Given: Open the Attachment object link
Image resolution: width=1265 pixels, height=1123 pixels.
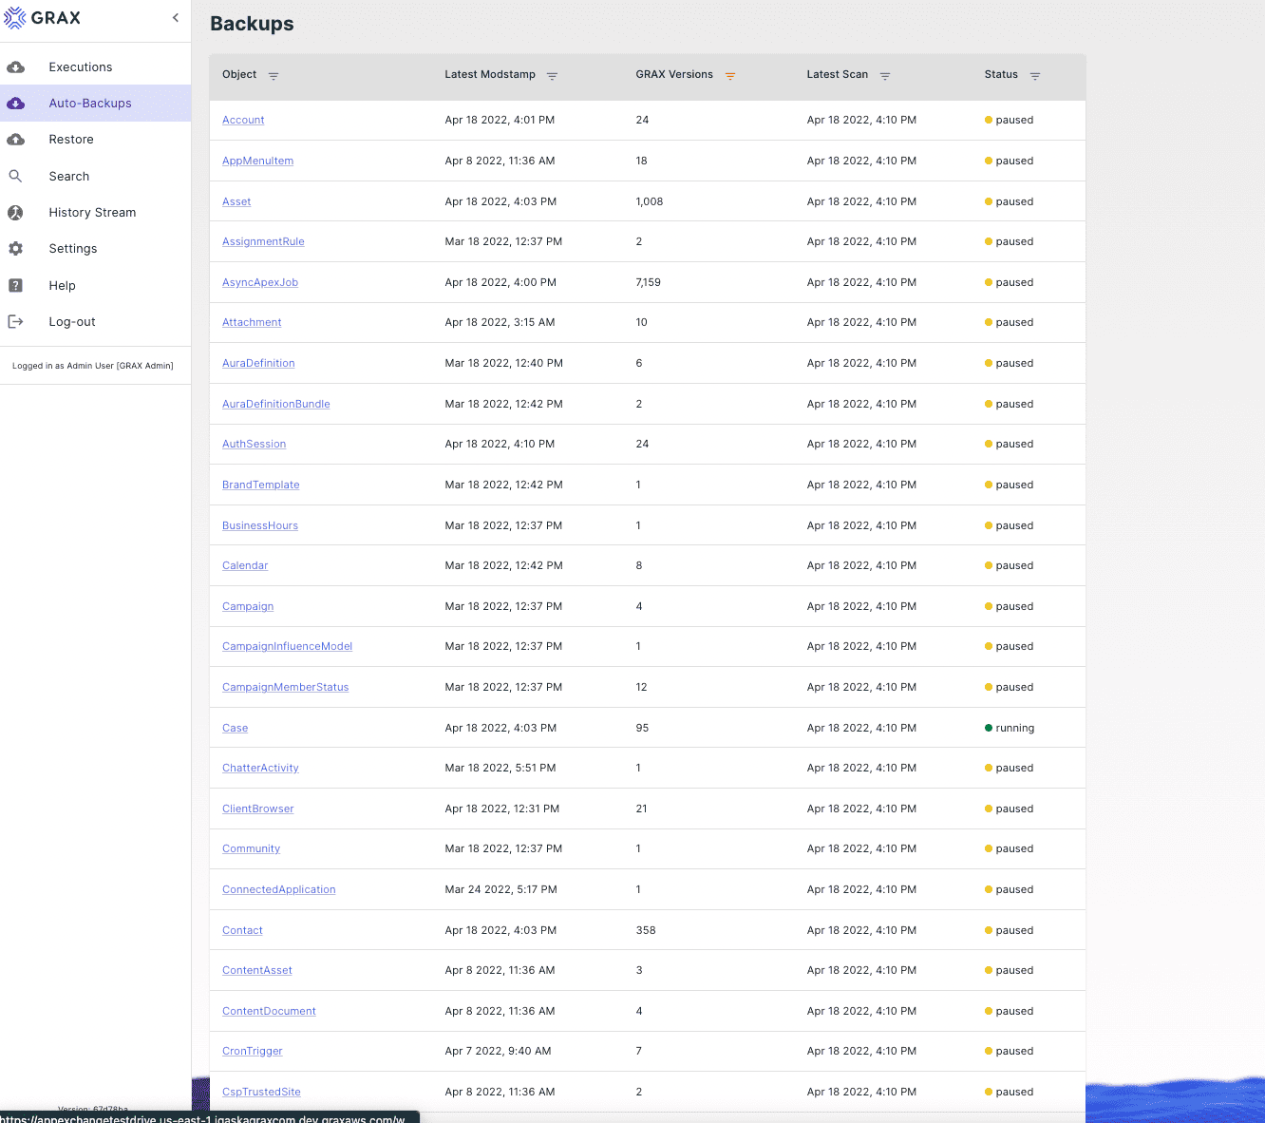Looking at the screenshot, I should tap(252, 323).
